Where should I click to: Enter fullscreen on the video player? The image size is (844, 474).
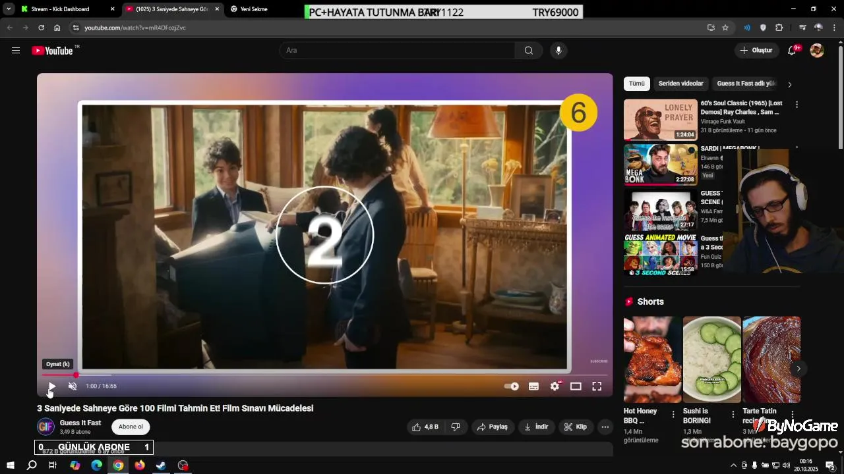pyautogui.click(x=597, y=386)
